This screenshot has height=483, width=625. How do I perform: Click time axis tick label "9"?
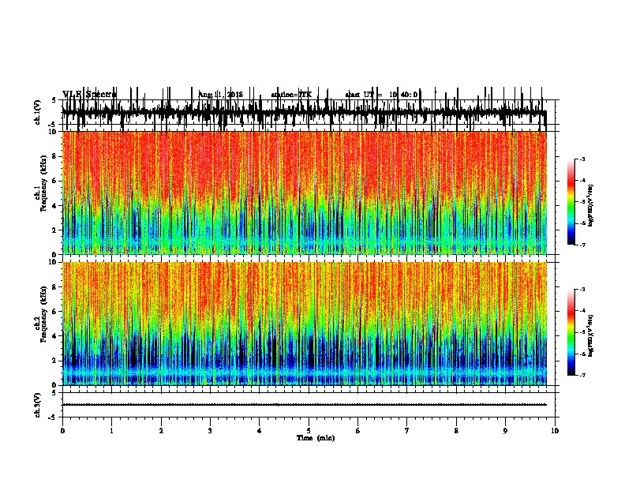[505, 431]
